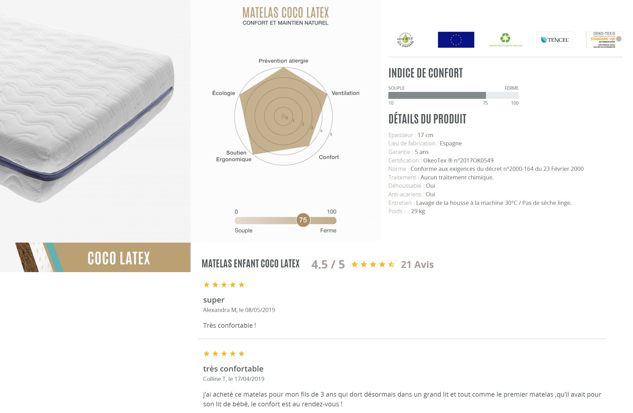Click the Eurolatex Eco Standard logo
Viewport: 633px width, 413px height.
click(x=405, y=40)
